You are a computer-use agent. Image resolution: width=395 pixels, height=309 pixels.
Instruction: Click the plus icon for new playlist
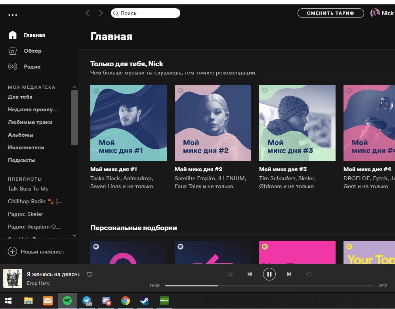coord(13,251)
